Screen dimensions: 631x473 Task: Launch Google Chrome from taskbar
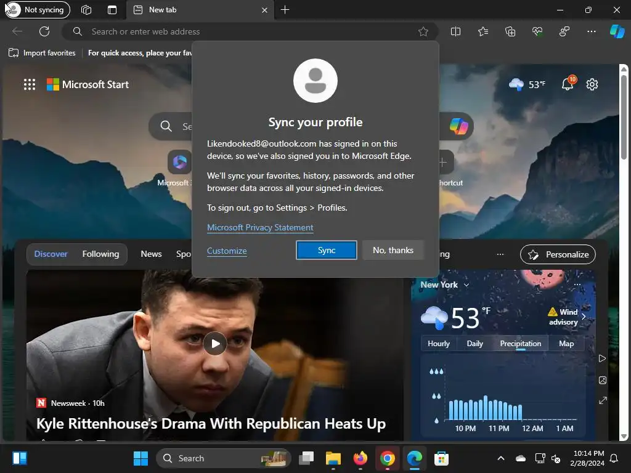(387, 458)
